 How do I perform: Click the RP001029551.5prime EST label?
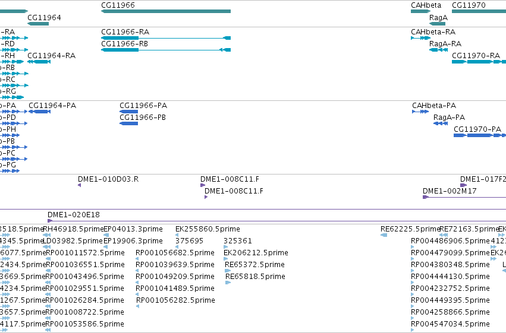[x=85, y=288]
